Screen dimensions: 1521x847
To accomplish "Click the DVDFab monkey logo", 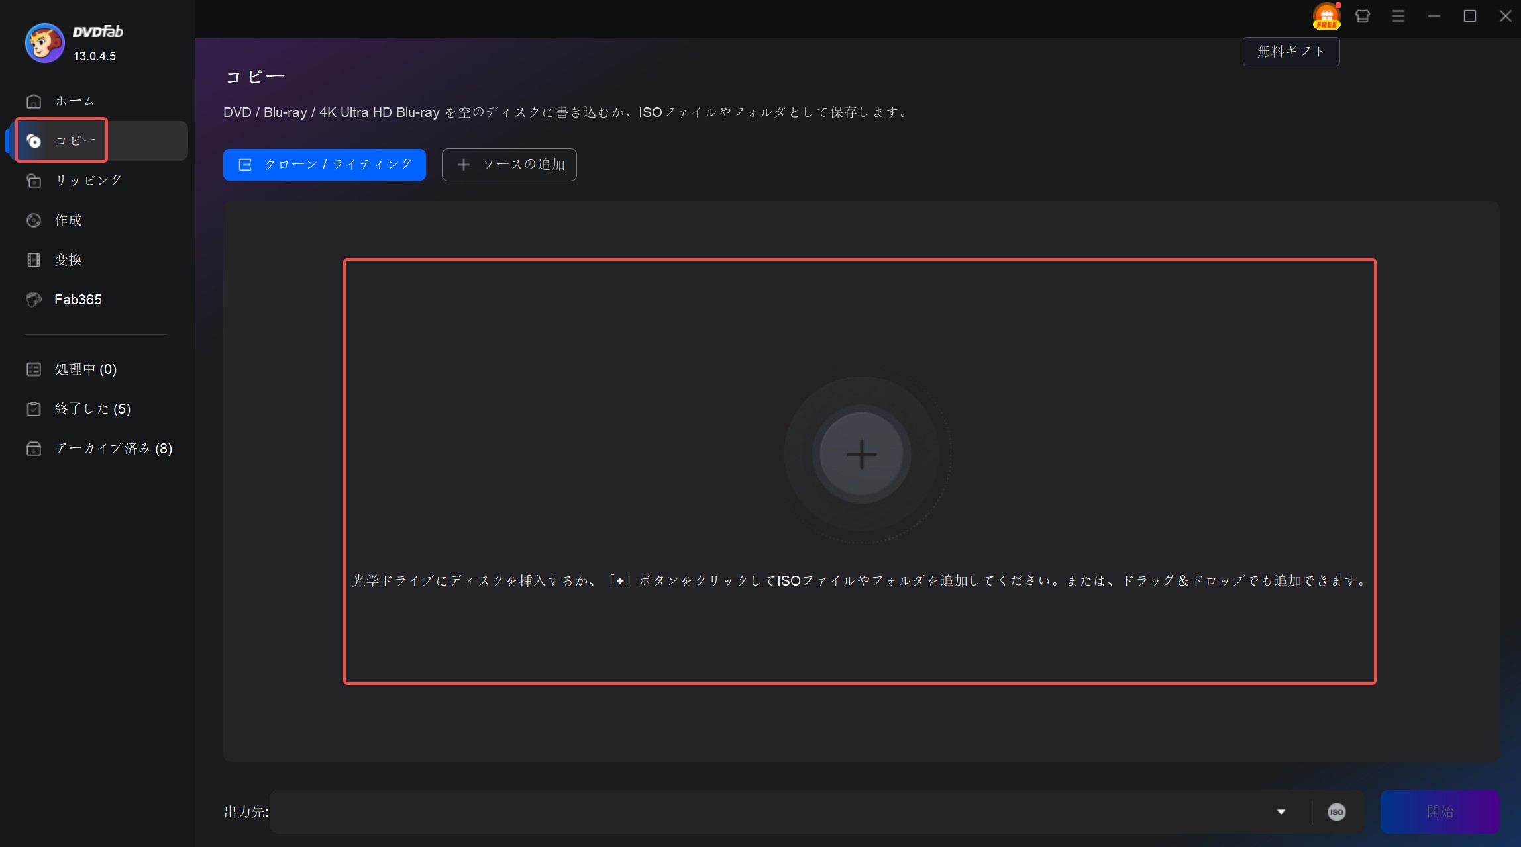I will [x=44, y=43].
